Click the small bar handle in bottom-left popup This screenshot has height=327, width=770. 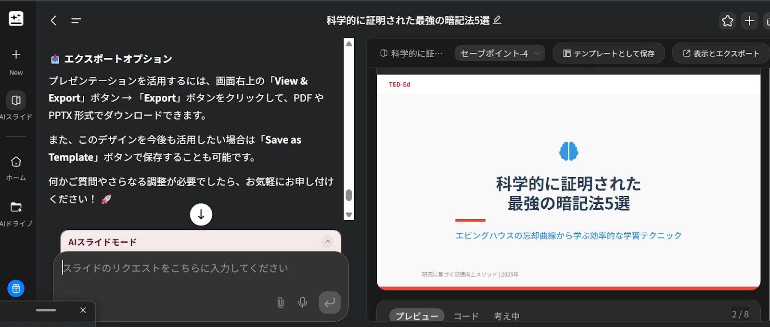[46, 310]
